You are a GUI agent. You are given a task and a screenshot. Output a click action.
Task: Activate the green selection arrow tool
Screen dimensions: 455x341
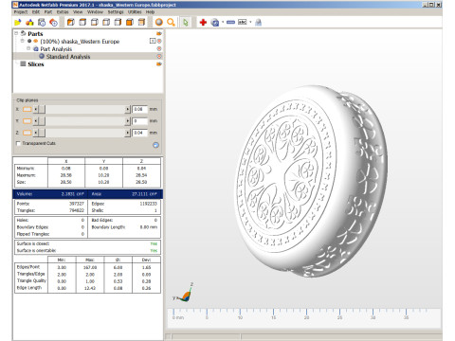186,22
